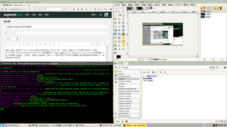The image size is (227, 127).
Task: Select GIMP Scissors Select tool
Action: tap(123, 15)
